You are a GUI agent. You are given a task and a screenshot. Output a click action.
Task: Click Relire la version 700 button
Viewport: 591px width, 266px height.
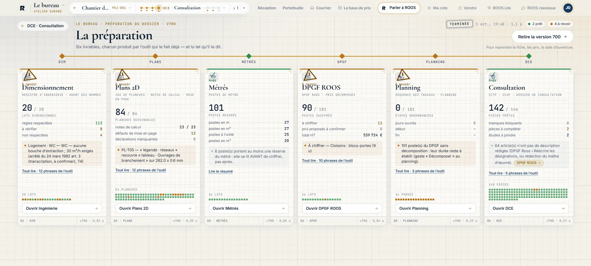point(542,37)
